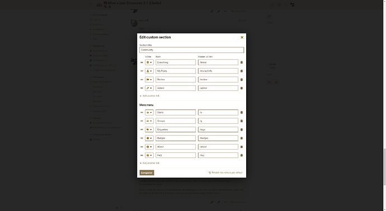Screen dimensions: 386x211
Task: Delete the Groups link row
Action: [x=242, y=121]
